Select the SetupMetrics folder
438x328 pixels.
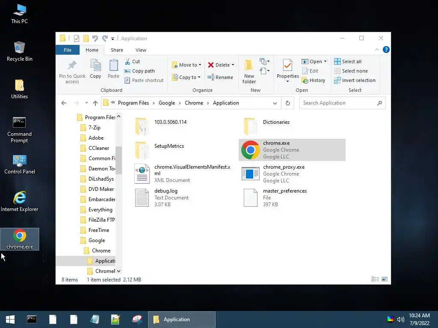point(183,150)
